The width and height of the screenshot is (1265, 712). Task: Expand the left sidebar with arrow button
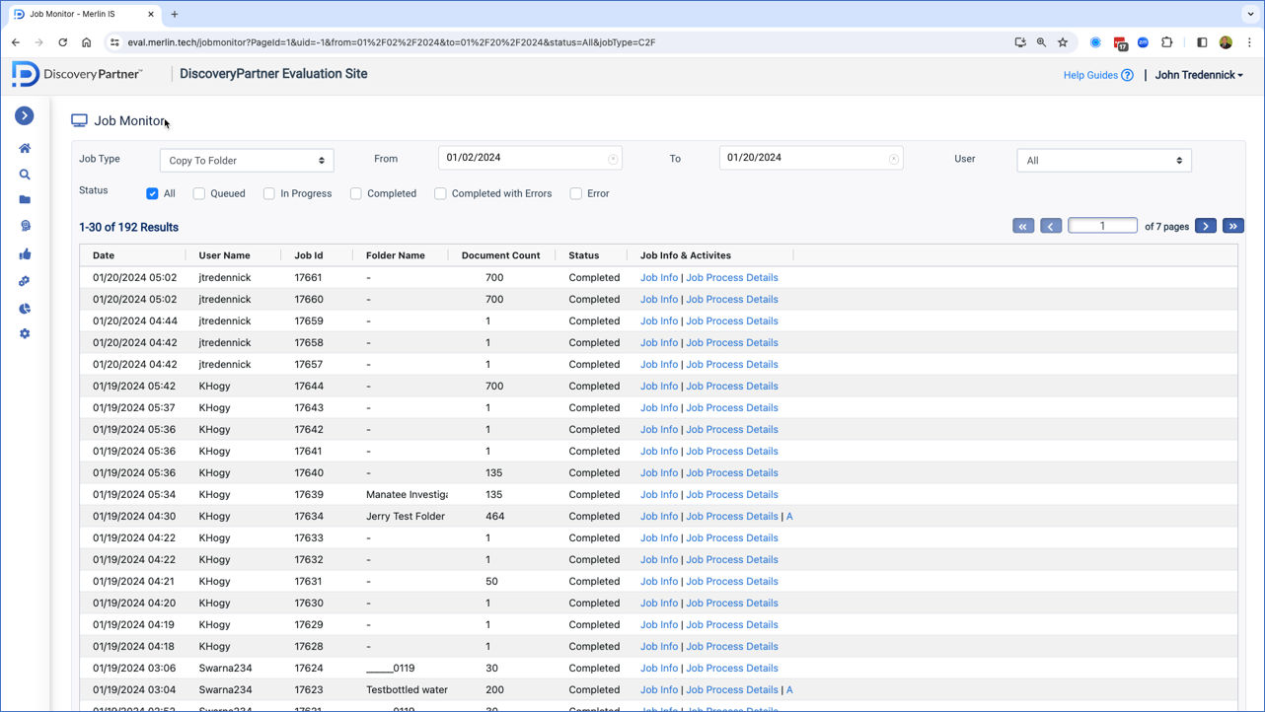click(x=25, y=116)
